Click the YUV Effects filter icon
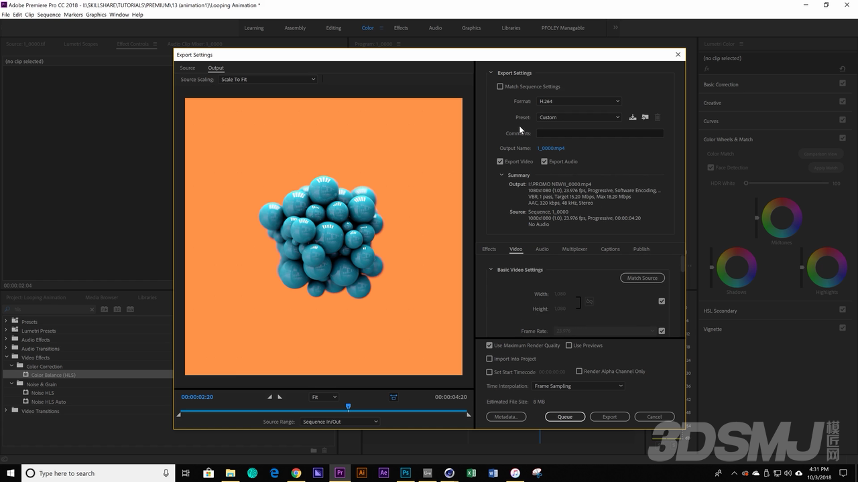This screenshot has height=482, width=858. pos(130,309)
